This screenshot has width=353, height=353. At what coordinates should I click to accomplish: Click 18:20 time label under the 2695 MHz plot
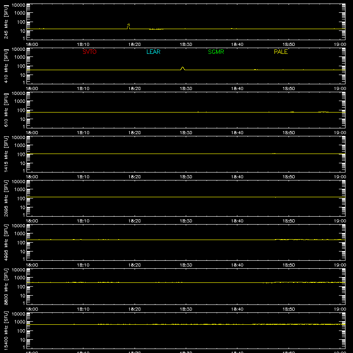(135, 221)
